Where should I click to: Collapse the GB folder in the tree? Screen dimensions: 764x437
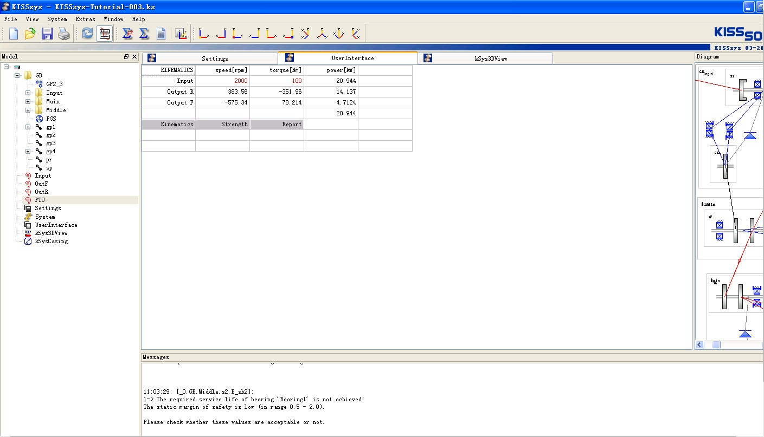17,75
